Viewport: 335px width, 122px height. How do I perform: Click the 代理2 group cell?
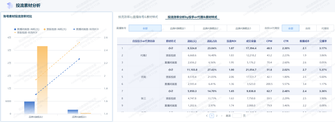pyautogui.click(x=144, y=55)
